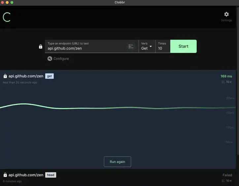Click lock icon on the head result row
239x186 pixels.
(x=5, y=175)
